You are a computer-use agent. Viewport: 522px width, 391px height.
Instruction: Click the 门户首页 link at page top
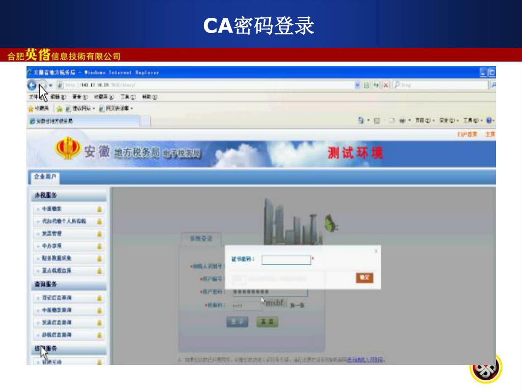467,134
